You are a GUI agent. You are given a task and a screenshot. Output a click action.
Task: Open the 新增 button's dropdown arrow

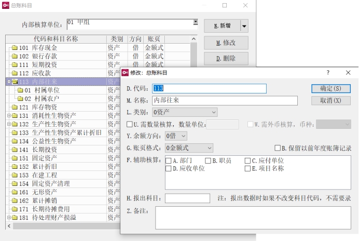[244, 26]
